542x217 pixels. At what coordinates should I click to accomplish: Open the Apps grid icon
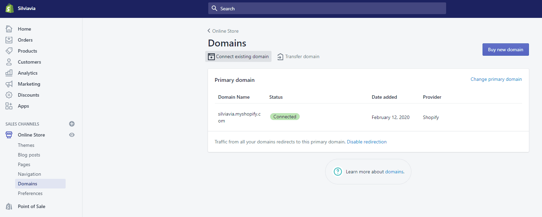point(9,106)
